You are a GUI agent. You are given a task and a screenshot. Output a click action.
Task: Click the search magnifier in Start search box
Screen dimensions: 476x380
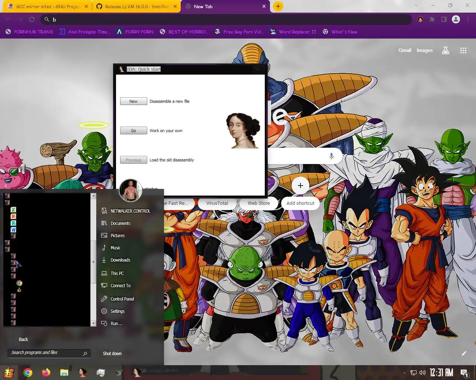[85, 354]
